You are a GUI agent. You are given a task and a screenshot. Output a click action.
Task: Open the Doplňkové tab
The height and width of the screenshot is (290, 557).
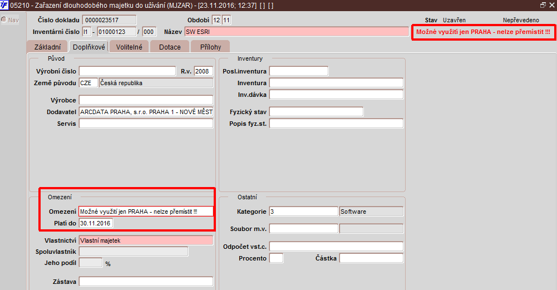click(x=89, y=47)
